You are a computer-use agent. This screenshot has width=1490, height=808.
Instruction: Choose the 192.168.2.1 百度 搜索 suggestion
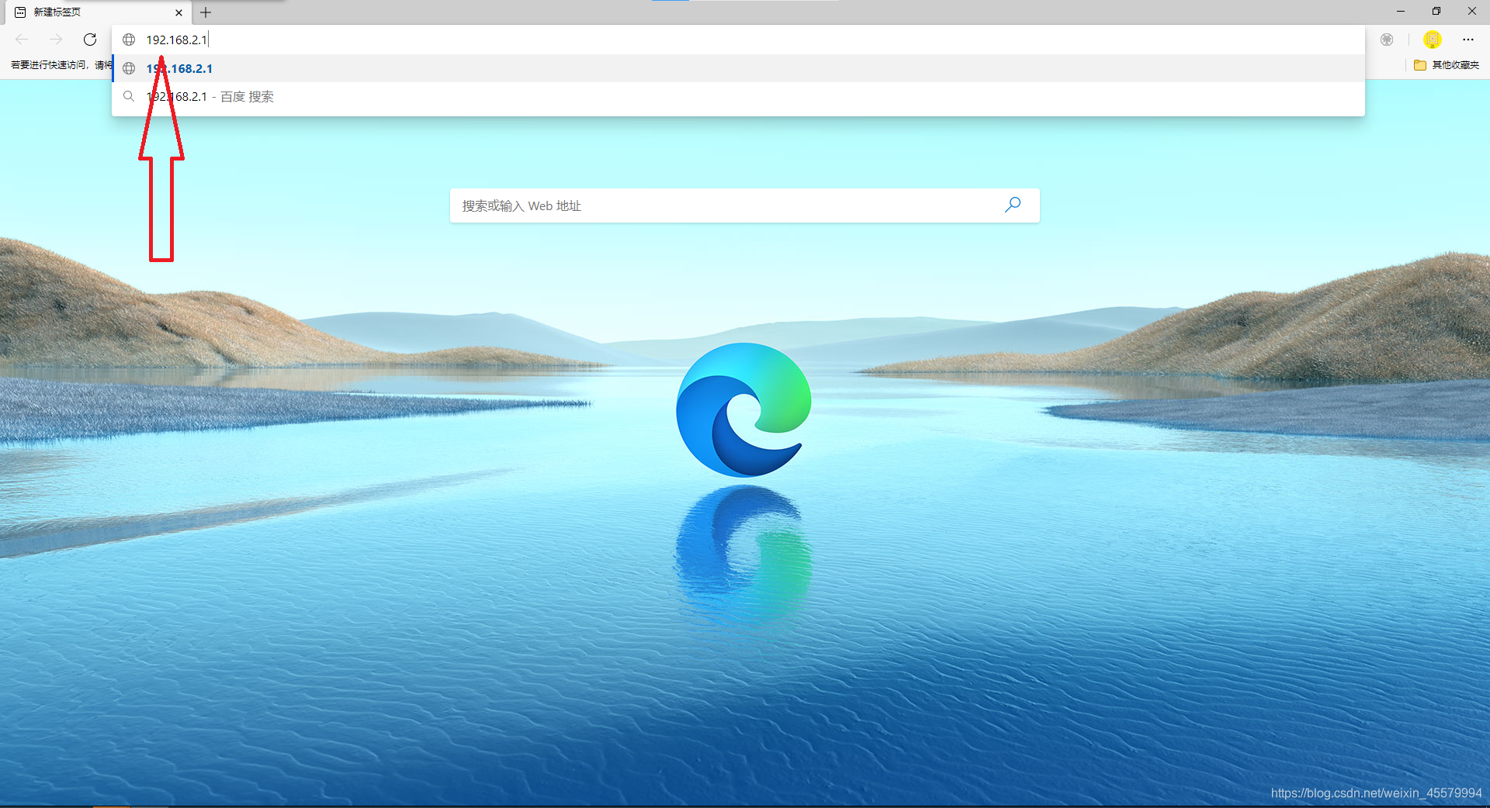738,97
